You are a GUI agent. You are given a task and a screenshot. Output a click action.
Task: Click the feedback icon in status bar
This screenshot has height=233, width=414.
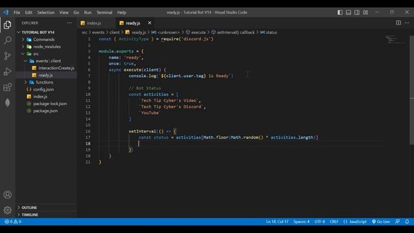pos(397,221)
